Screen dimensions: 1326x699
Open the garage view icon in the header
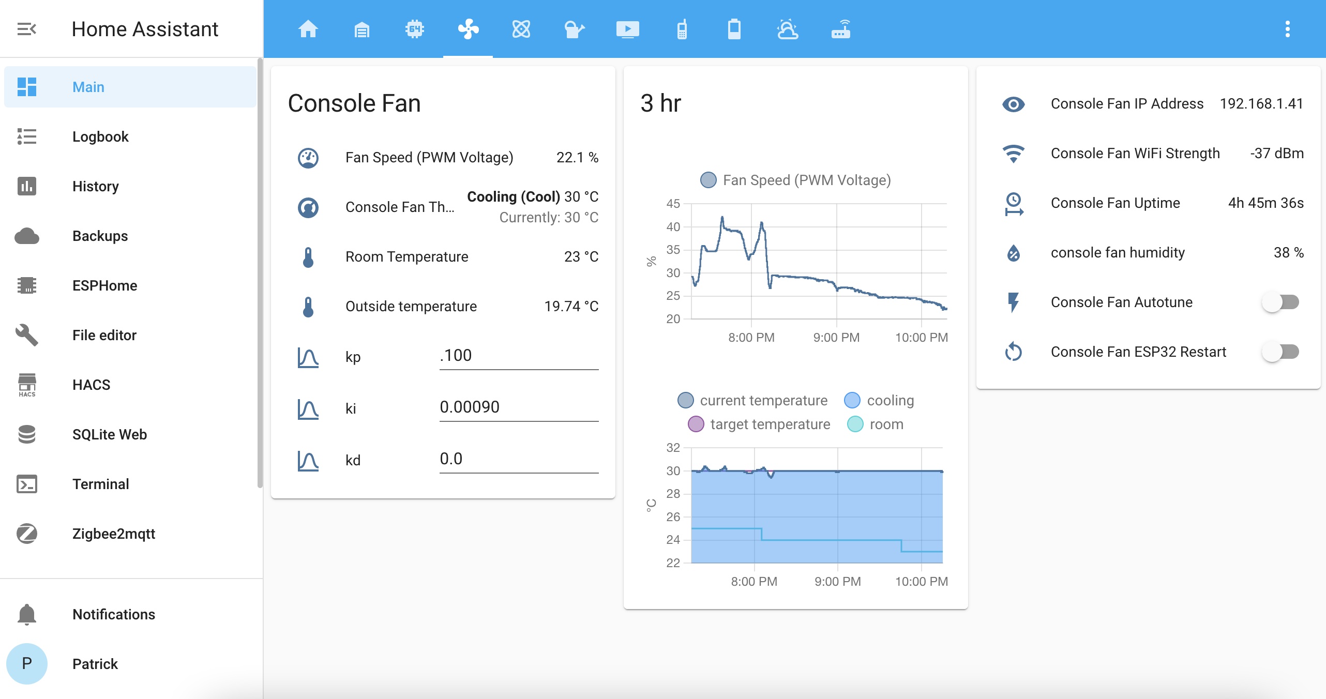point(361,29)
